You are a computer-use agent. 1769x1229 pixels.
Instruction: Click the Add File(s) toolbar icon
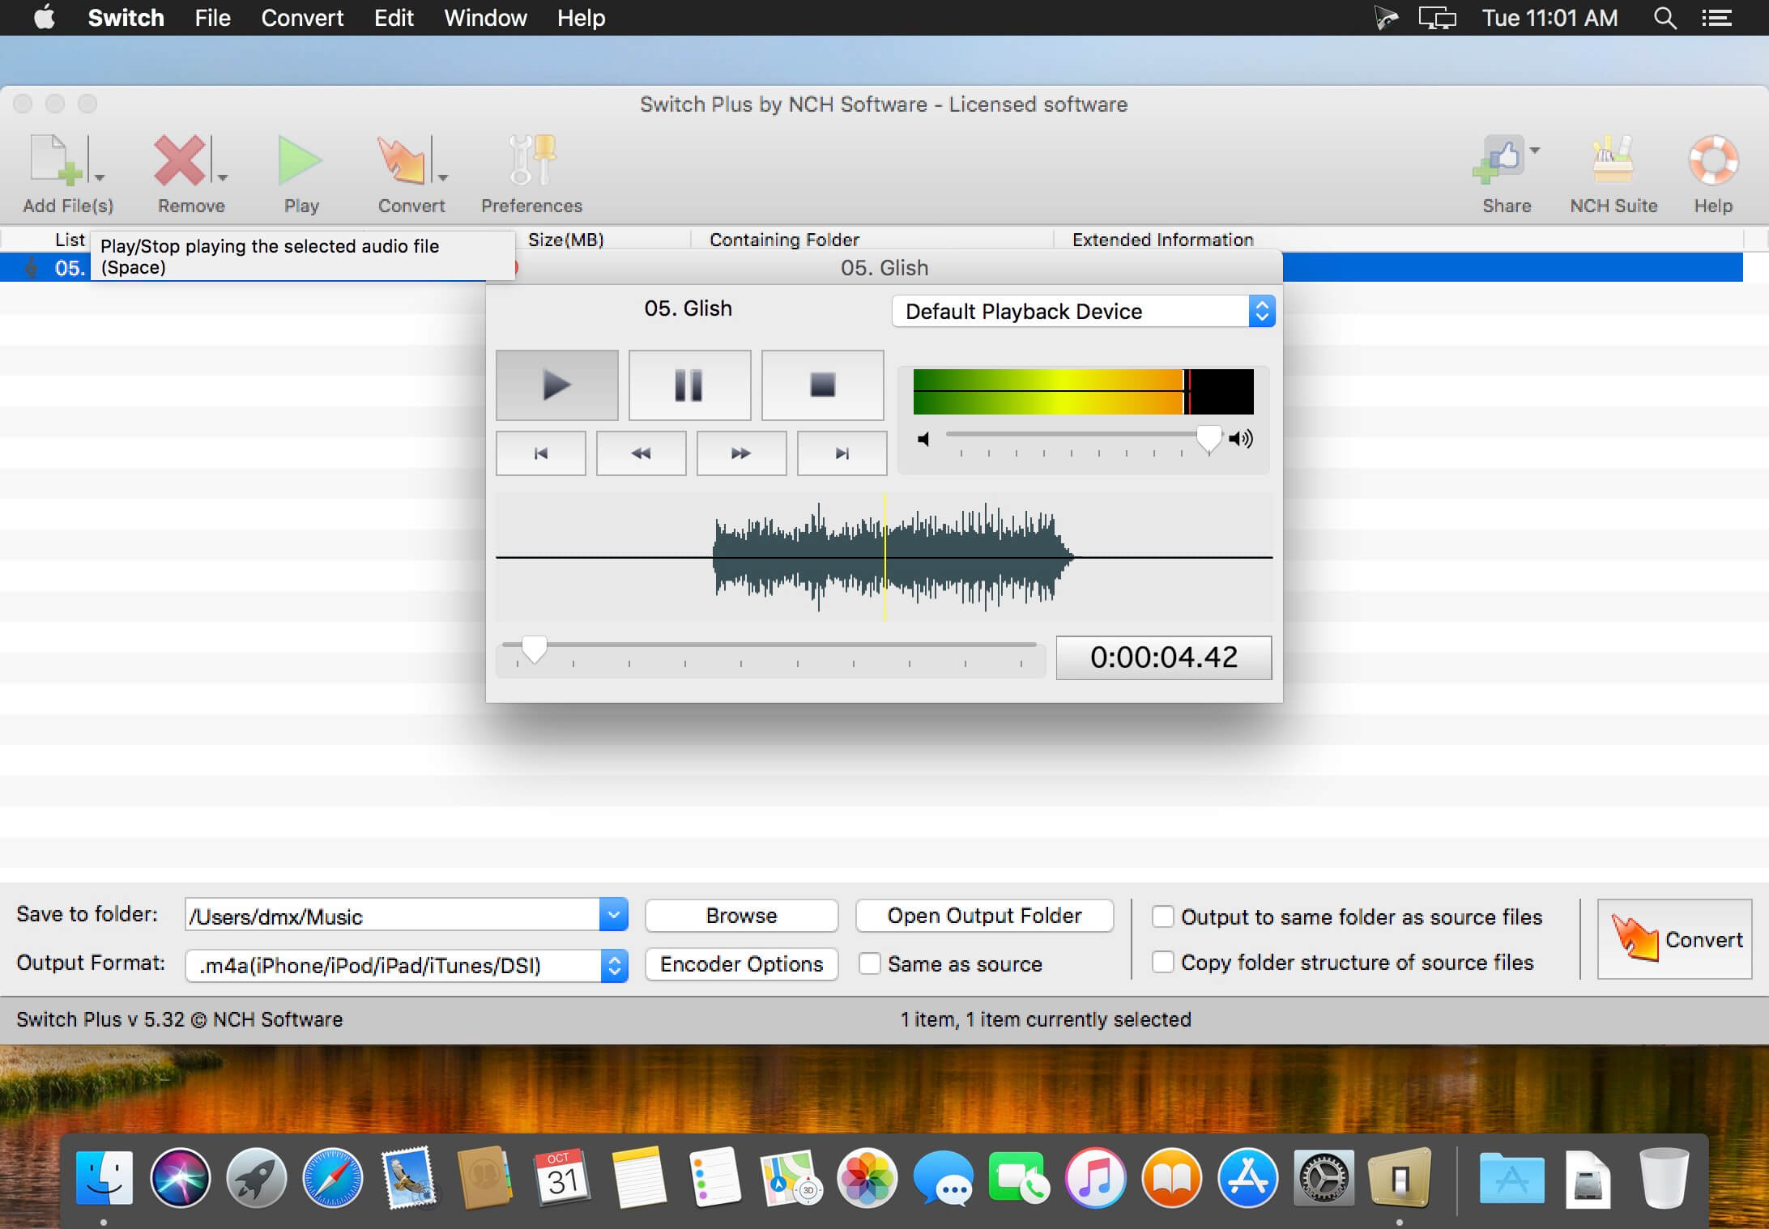55,160
